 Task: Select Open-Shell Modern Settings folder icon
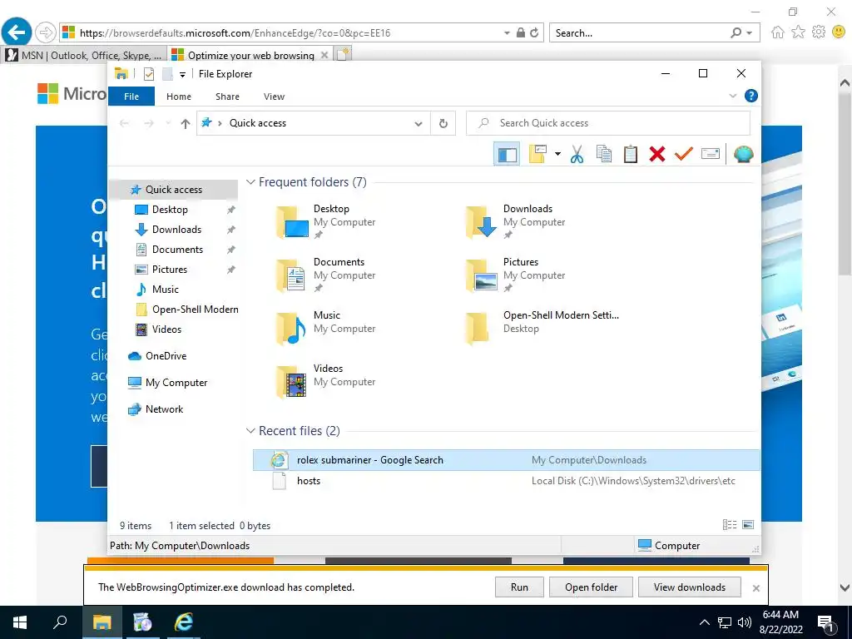(478, 328)
